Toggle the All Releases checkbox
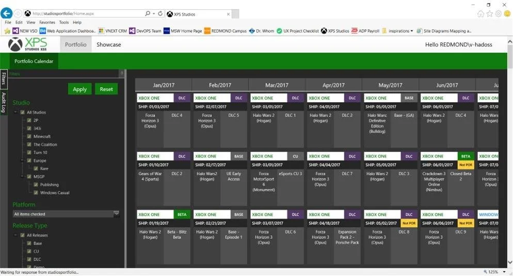 tap(23, 235)
